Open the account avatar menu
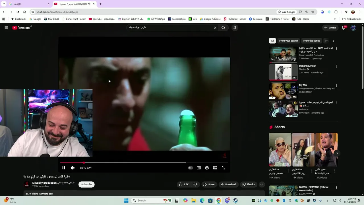This screenshot has height=205, width=364. (x=353, y=28)
